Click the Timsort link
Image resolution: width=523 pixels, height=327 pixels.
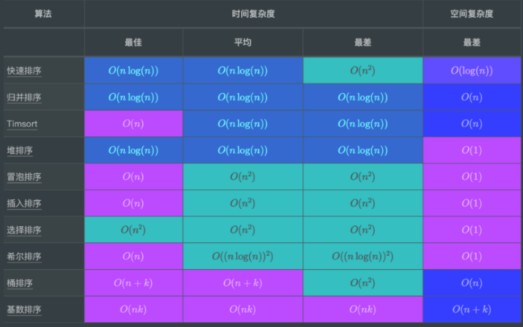(22, 124)
